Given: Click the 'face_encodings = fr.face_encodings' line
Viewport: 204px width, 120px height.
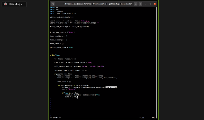Looking at the screenshot, I should [x=87, y=78].
